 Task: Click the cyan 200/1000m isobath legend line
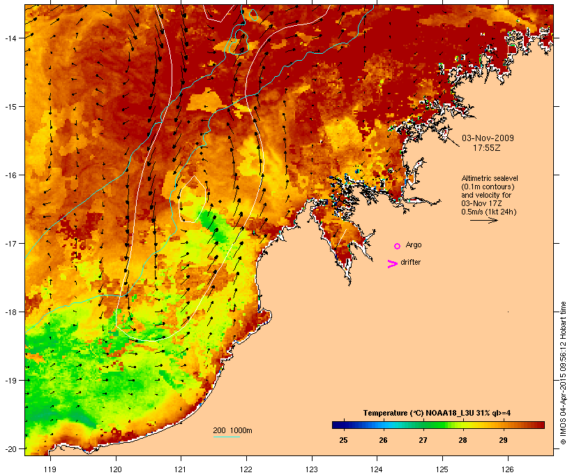226,437
